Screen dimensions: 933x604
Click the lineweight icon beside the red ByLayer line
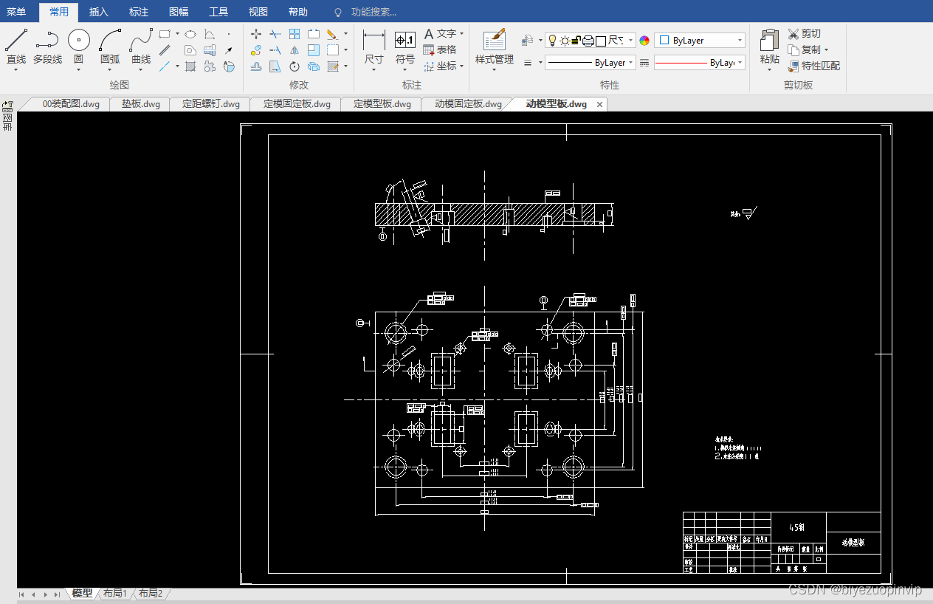[644, 63]
